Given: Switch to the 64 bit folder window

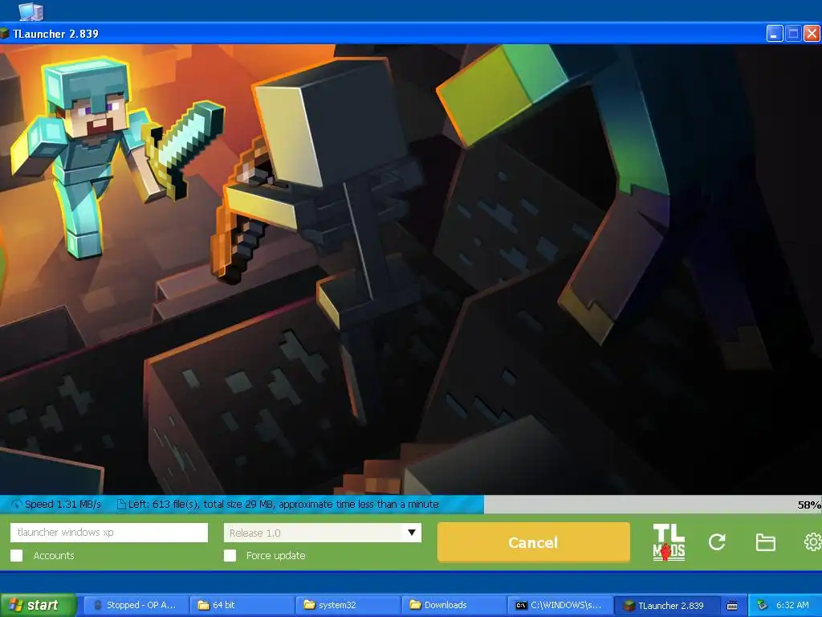Looking at the screenshot, I should [242, 606].
